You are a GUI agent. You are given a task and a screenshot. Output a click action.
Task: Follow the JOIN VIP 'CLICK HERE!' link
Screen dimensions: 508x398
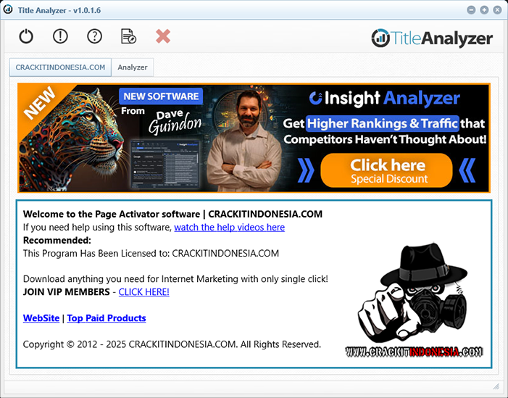pos(143,291)
